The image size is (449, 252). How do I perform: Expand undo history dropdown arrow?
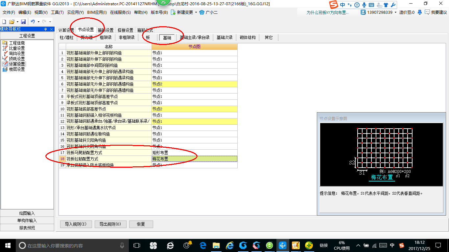click(38, 22)
